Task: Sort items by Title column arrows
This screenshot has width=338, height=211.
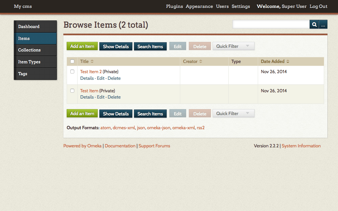Action: tap(92, 62)
